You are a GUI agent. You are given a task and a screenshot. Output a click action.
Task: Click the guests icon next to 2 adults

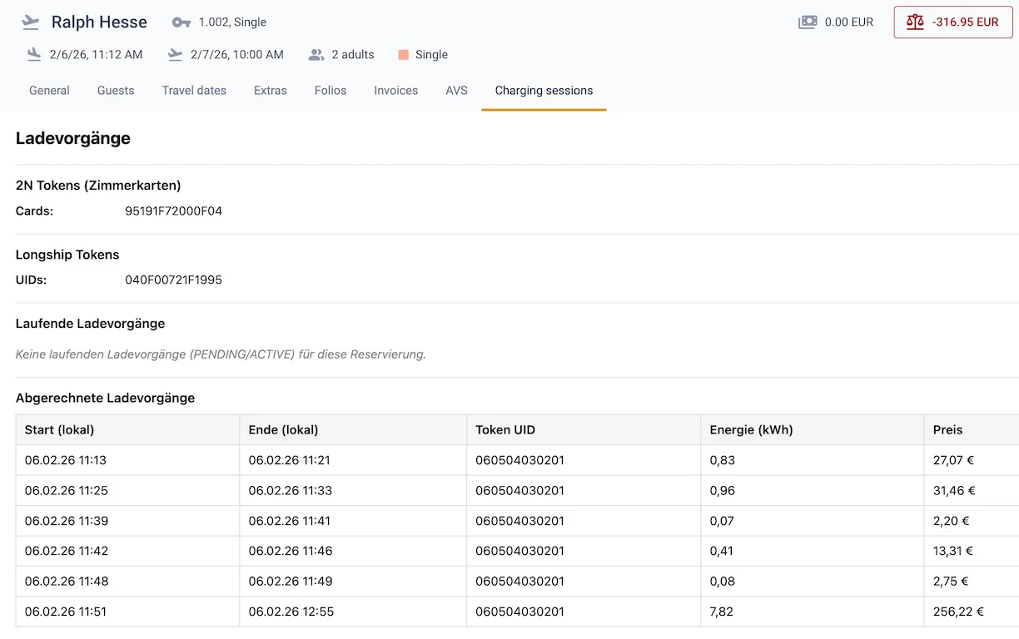coord(316,54)
